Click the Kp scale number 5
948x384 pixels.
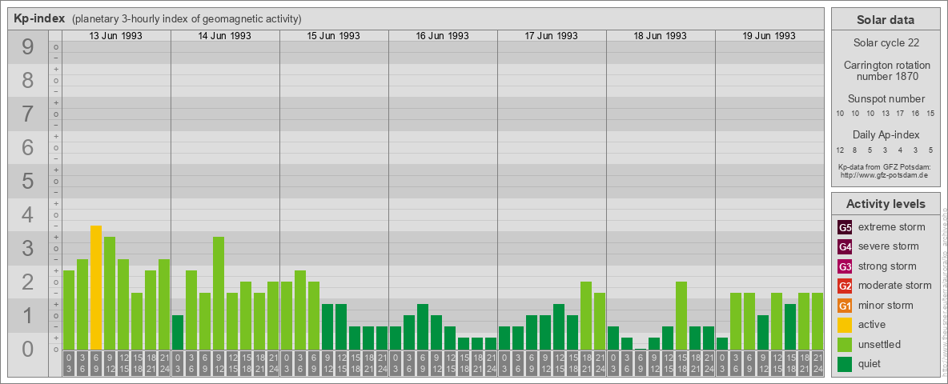[x=28, y=181]
